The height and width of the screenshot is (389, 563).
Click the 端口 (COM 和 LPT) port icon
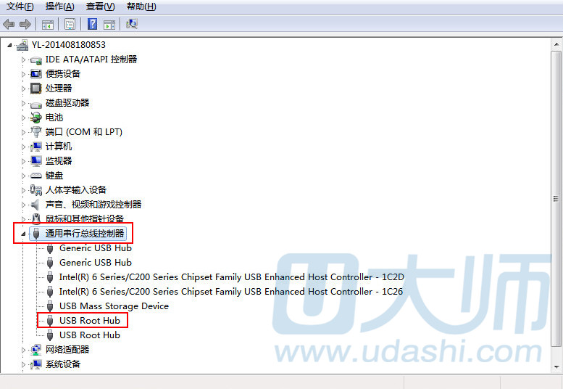click(36, 132)
